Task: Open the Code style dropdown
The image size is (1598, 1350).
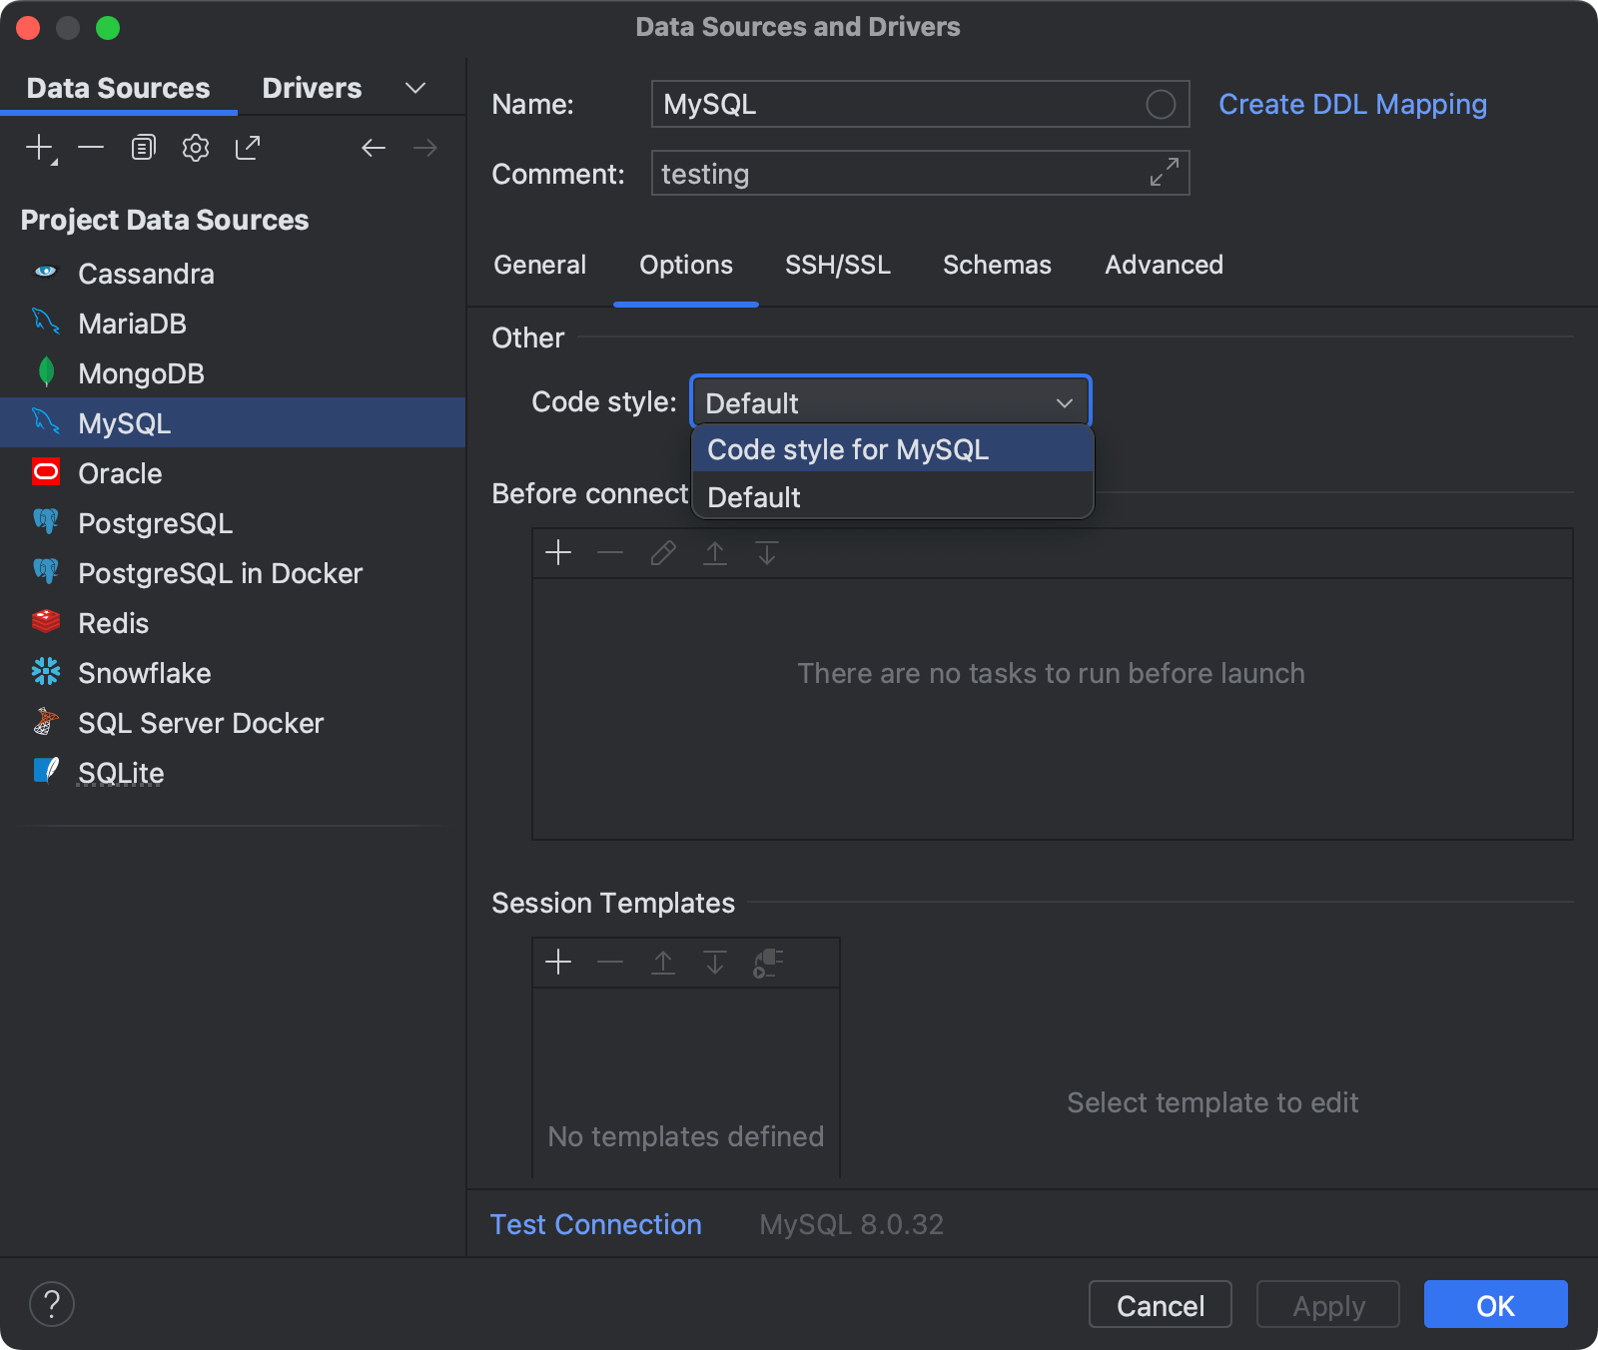Action: (1062, 402)
